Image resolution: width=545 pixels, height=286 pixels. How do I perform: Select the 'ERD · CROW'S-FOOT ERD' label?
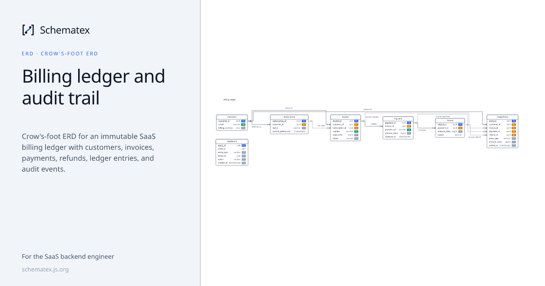pyautogui.click(x=60, y=54)
